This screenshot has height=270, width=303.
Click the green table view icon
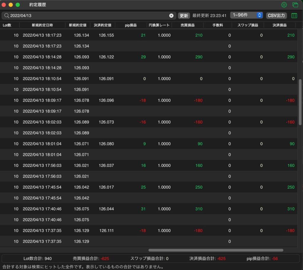pyautogui.click(x=294, y=16)
